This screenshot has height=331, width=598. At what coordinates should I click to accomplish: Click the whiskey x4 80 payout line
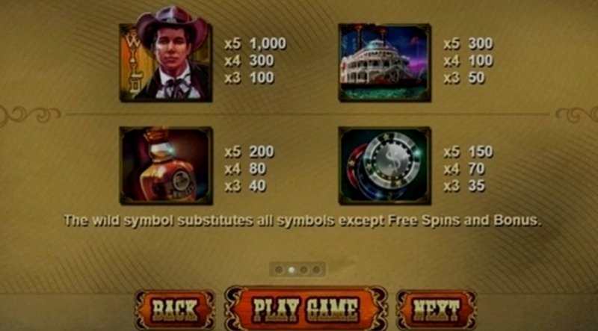tap(245, 169)
